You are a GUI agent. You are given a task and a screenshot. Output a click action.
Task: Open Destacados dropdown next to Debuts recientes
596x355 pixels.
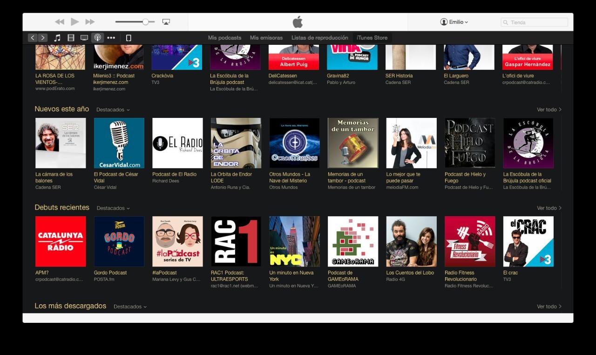(113, 208)
